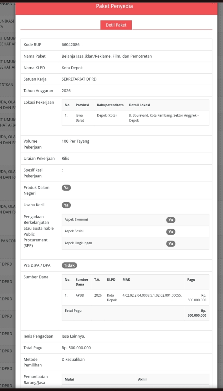223x391 pixels.
Task: Click the Detail Lokasi column header
Action: coord(139,105)
